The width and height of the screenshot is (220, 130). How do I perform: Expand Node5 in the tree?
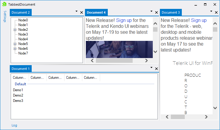pos(15,44)
